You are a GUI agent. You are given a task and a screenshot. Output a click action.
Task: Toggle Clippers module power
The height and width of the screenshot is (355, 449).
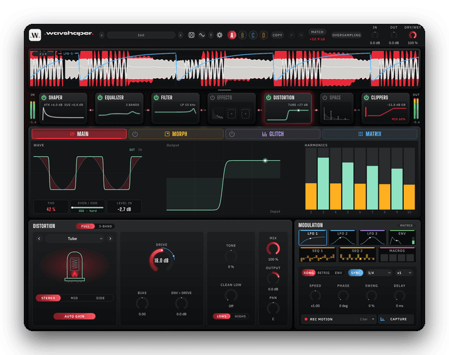366,98
